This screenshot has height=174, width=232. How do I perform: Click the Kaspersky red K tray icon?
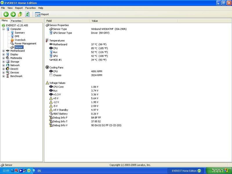coord(17,171)
